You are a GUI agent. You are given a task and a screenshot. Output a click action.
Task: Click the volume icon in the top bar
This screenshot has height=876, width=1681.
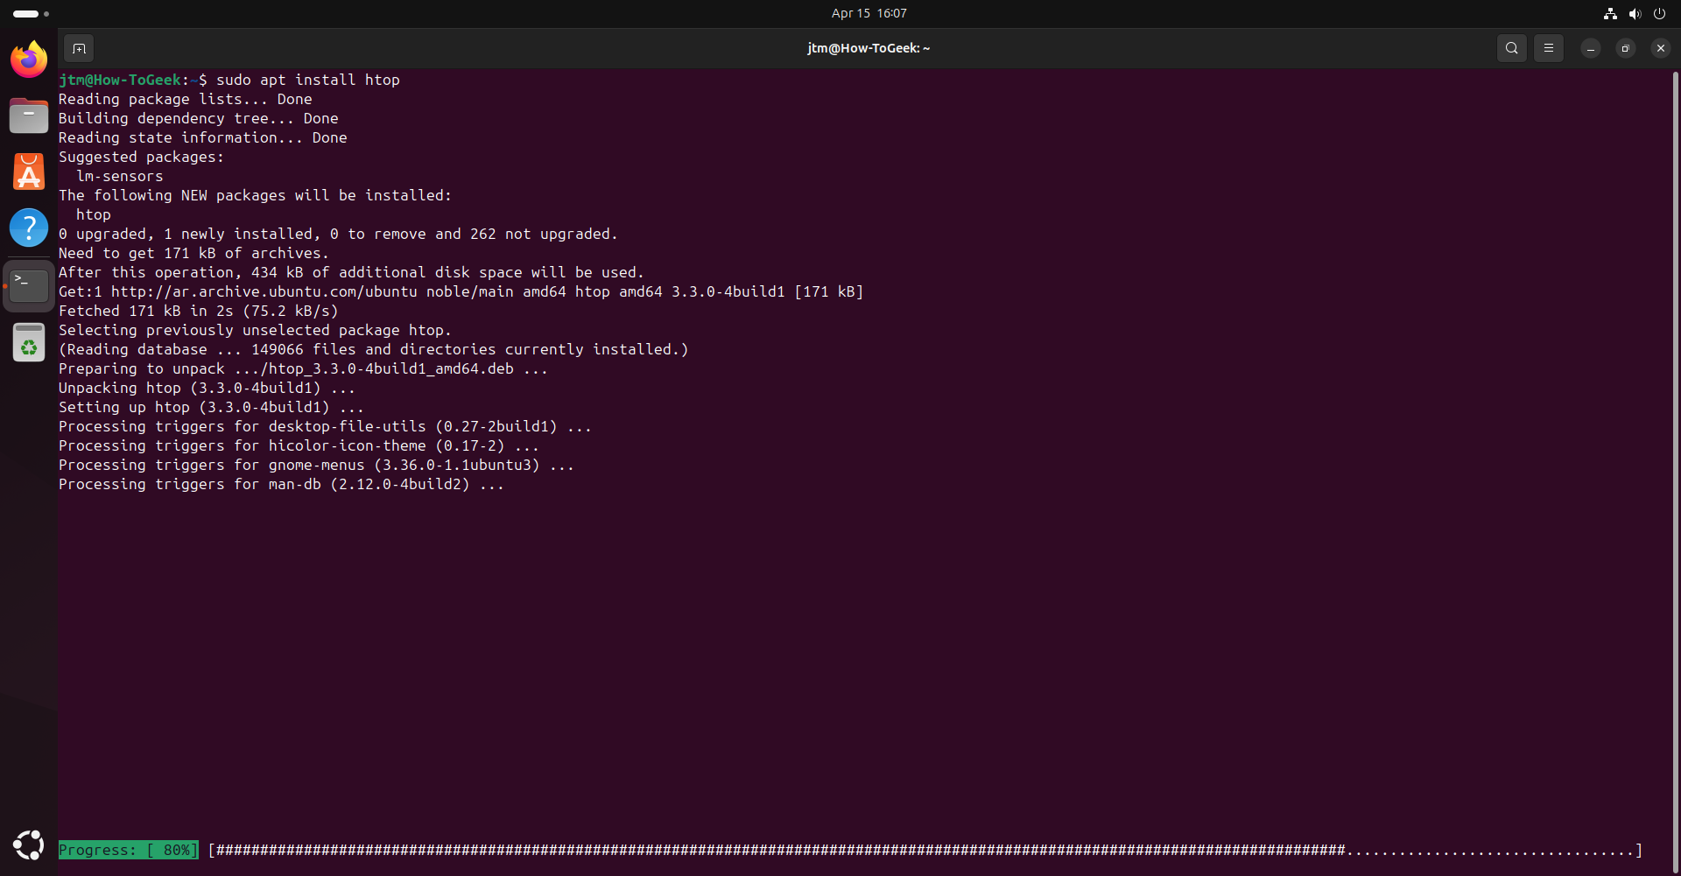1635,13
